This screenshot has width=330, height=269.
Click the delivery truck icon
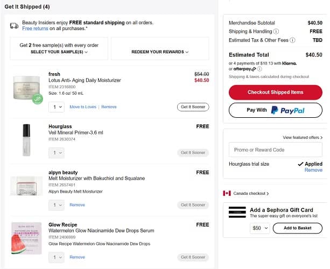click(14, 25)
